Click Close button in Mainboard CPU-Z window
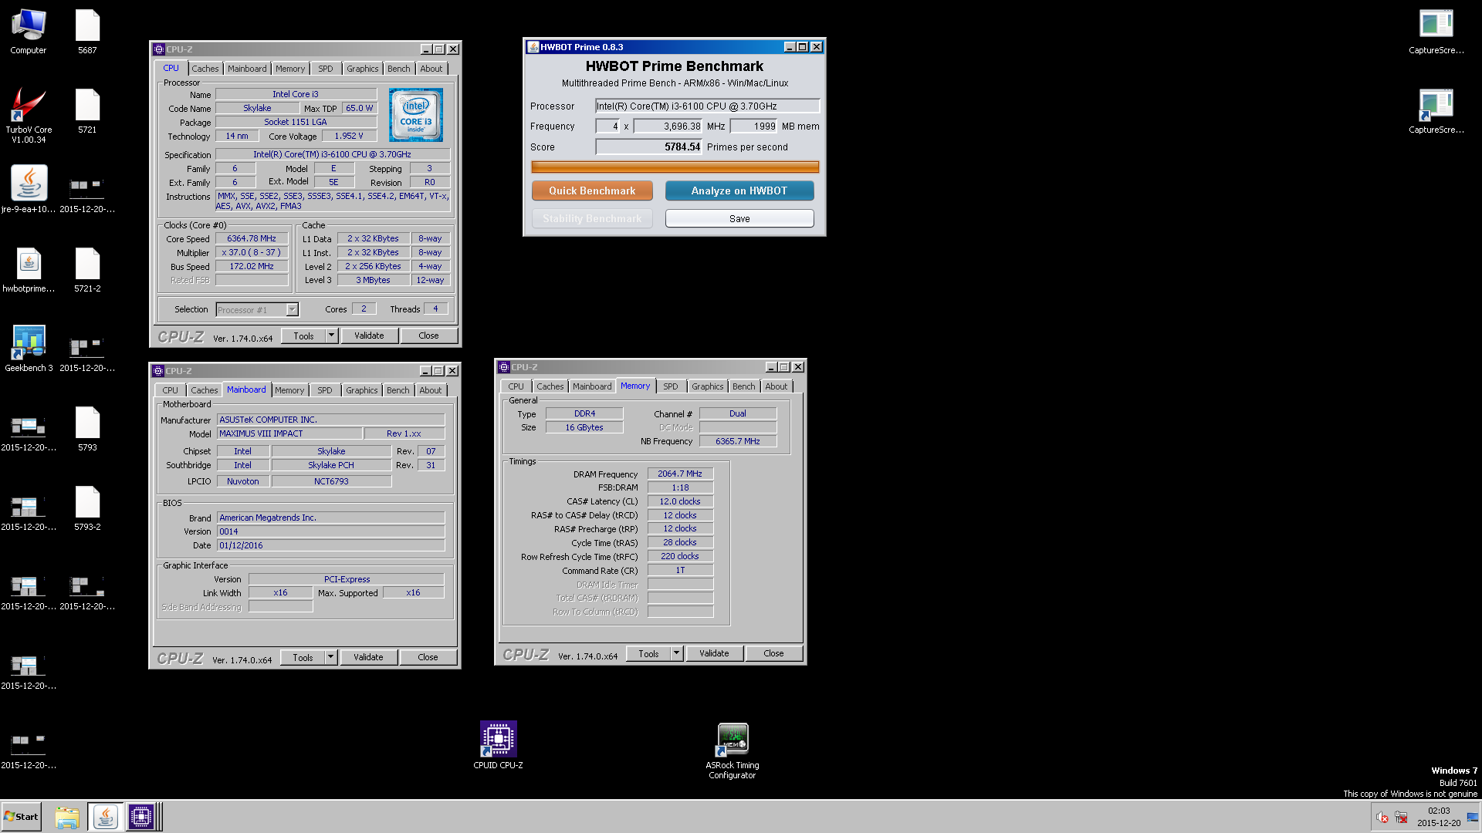The height and width of the screenshot is (833, 1482). (428, 657)
